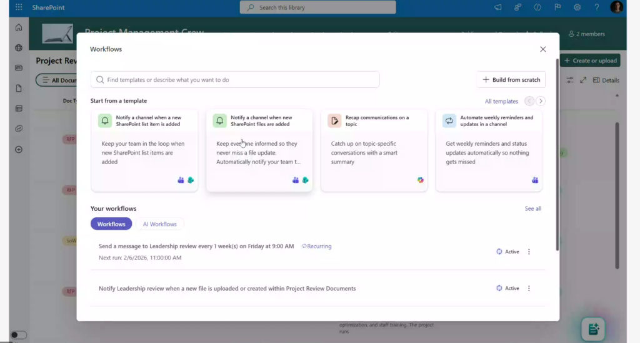Screen dimensions: 640x343
Task: Click See all workflows link
Action: click(x=532, y=208)
